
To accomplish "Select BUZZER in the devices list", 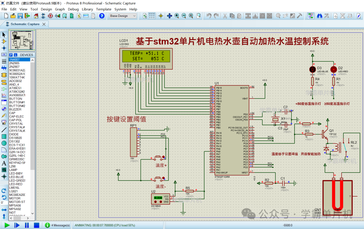I will (20, 109).
